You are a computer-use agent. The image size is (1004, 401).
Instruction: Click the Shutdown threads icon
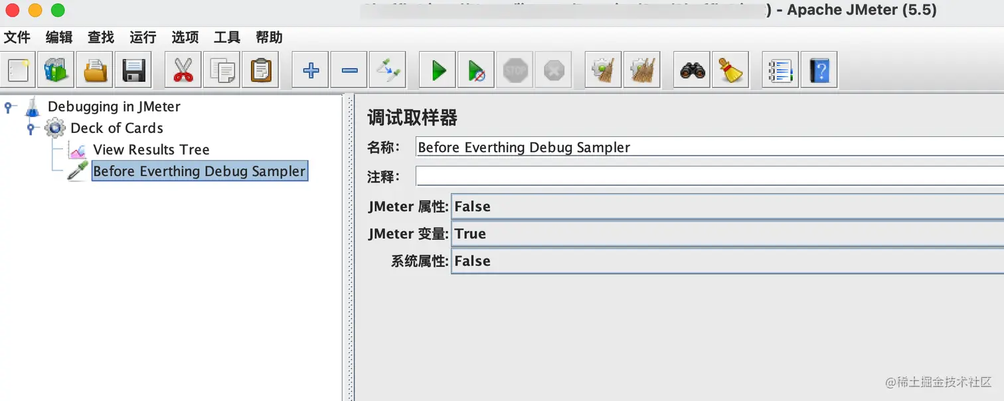click(554, 70)
